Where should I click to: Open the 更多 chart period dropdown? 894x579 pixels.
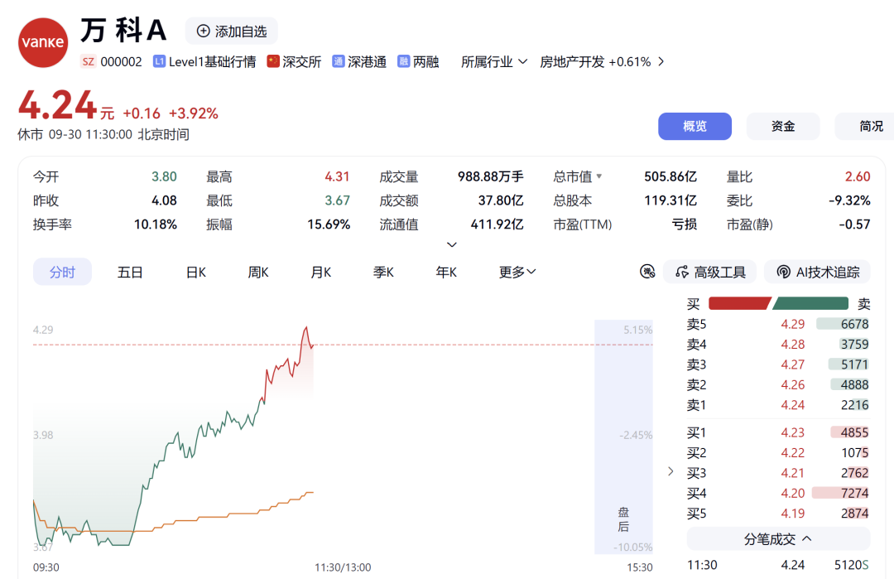(x=517, y=272)
